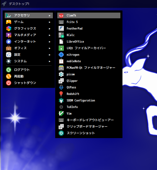
Task: Expand the 設定 submenu arrow
Action: click(49, 55)
